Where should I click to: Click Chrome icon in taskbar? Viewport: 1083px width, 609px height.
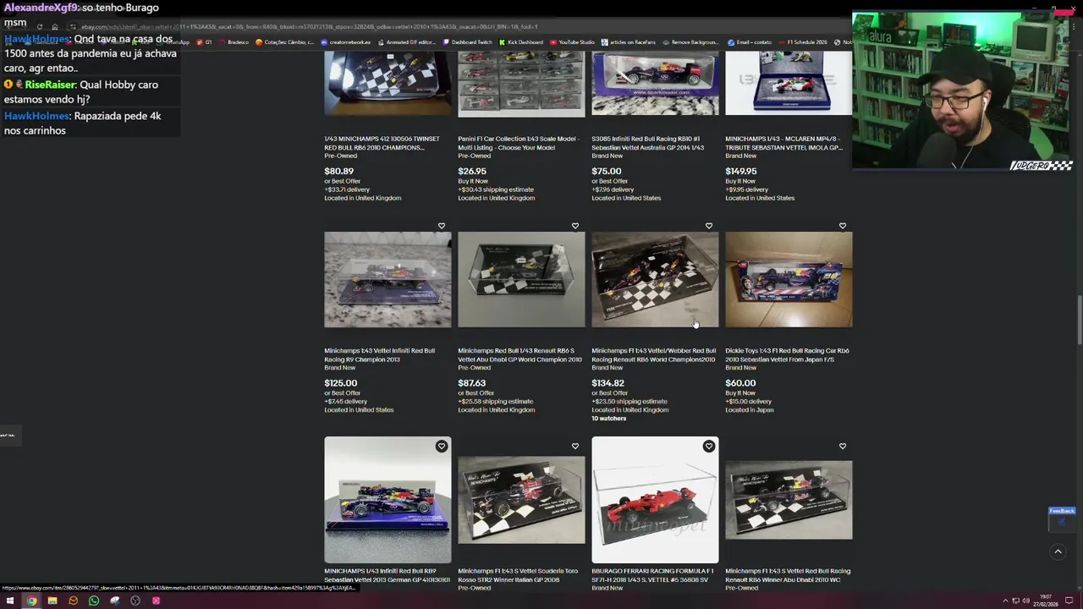(x=32, y=601)
